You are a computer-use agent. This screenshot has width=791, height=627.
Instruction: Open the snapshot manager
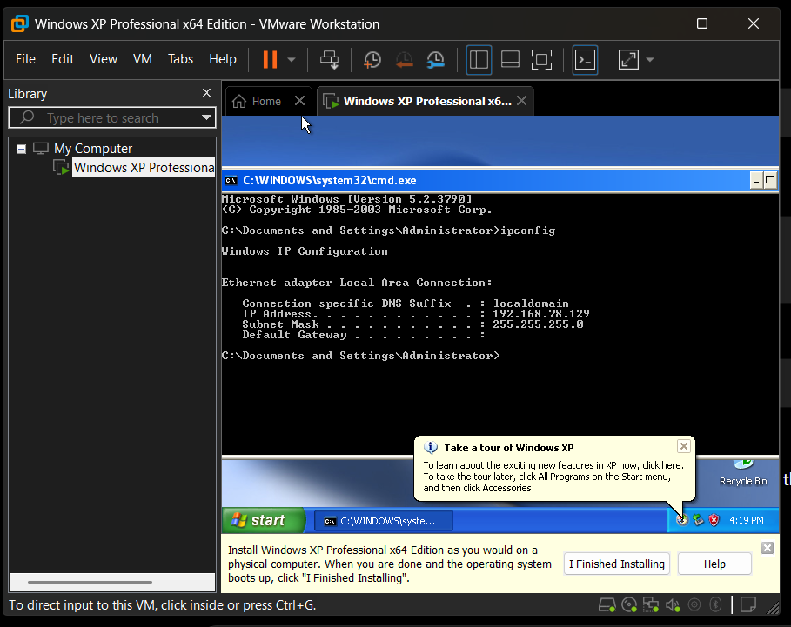[x=435, y=59]
